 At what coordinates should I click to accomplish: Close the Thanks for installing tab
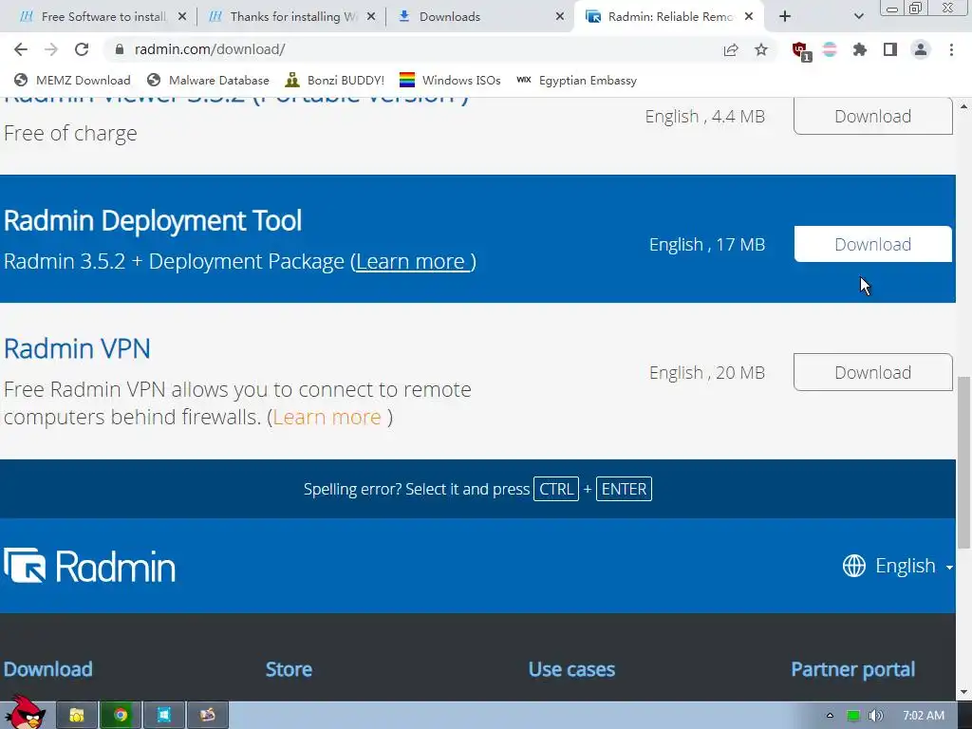tap(371, 17)
